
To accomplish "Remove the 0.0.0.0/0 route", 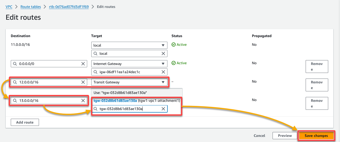I will click(x=317, y=67).
